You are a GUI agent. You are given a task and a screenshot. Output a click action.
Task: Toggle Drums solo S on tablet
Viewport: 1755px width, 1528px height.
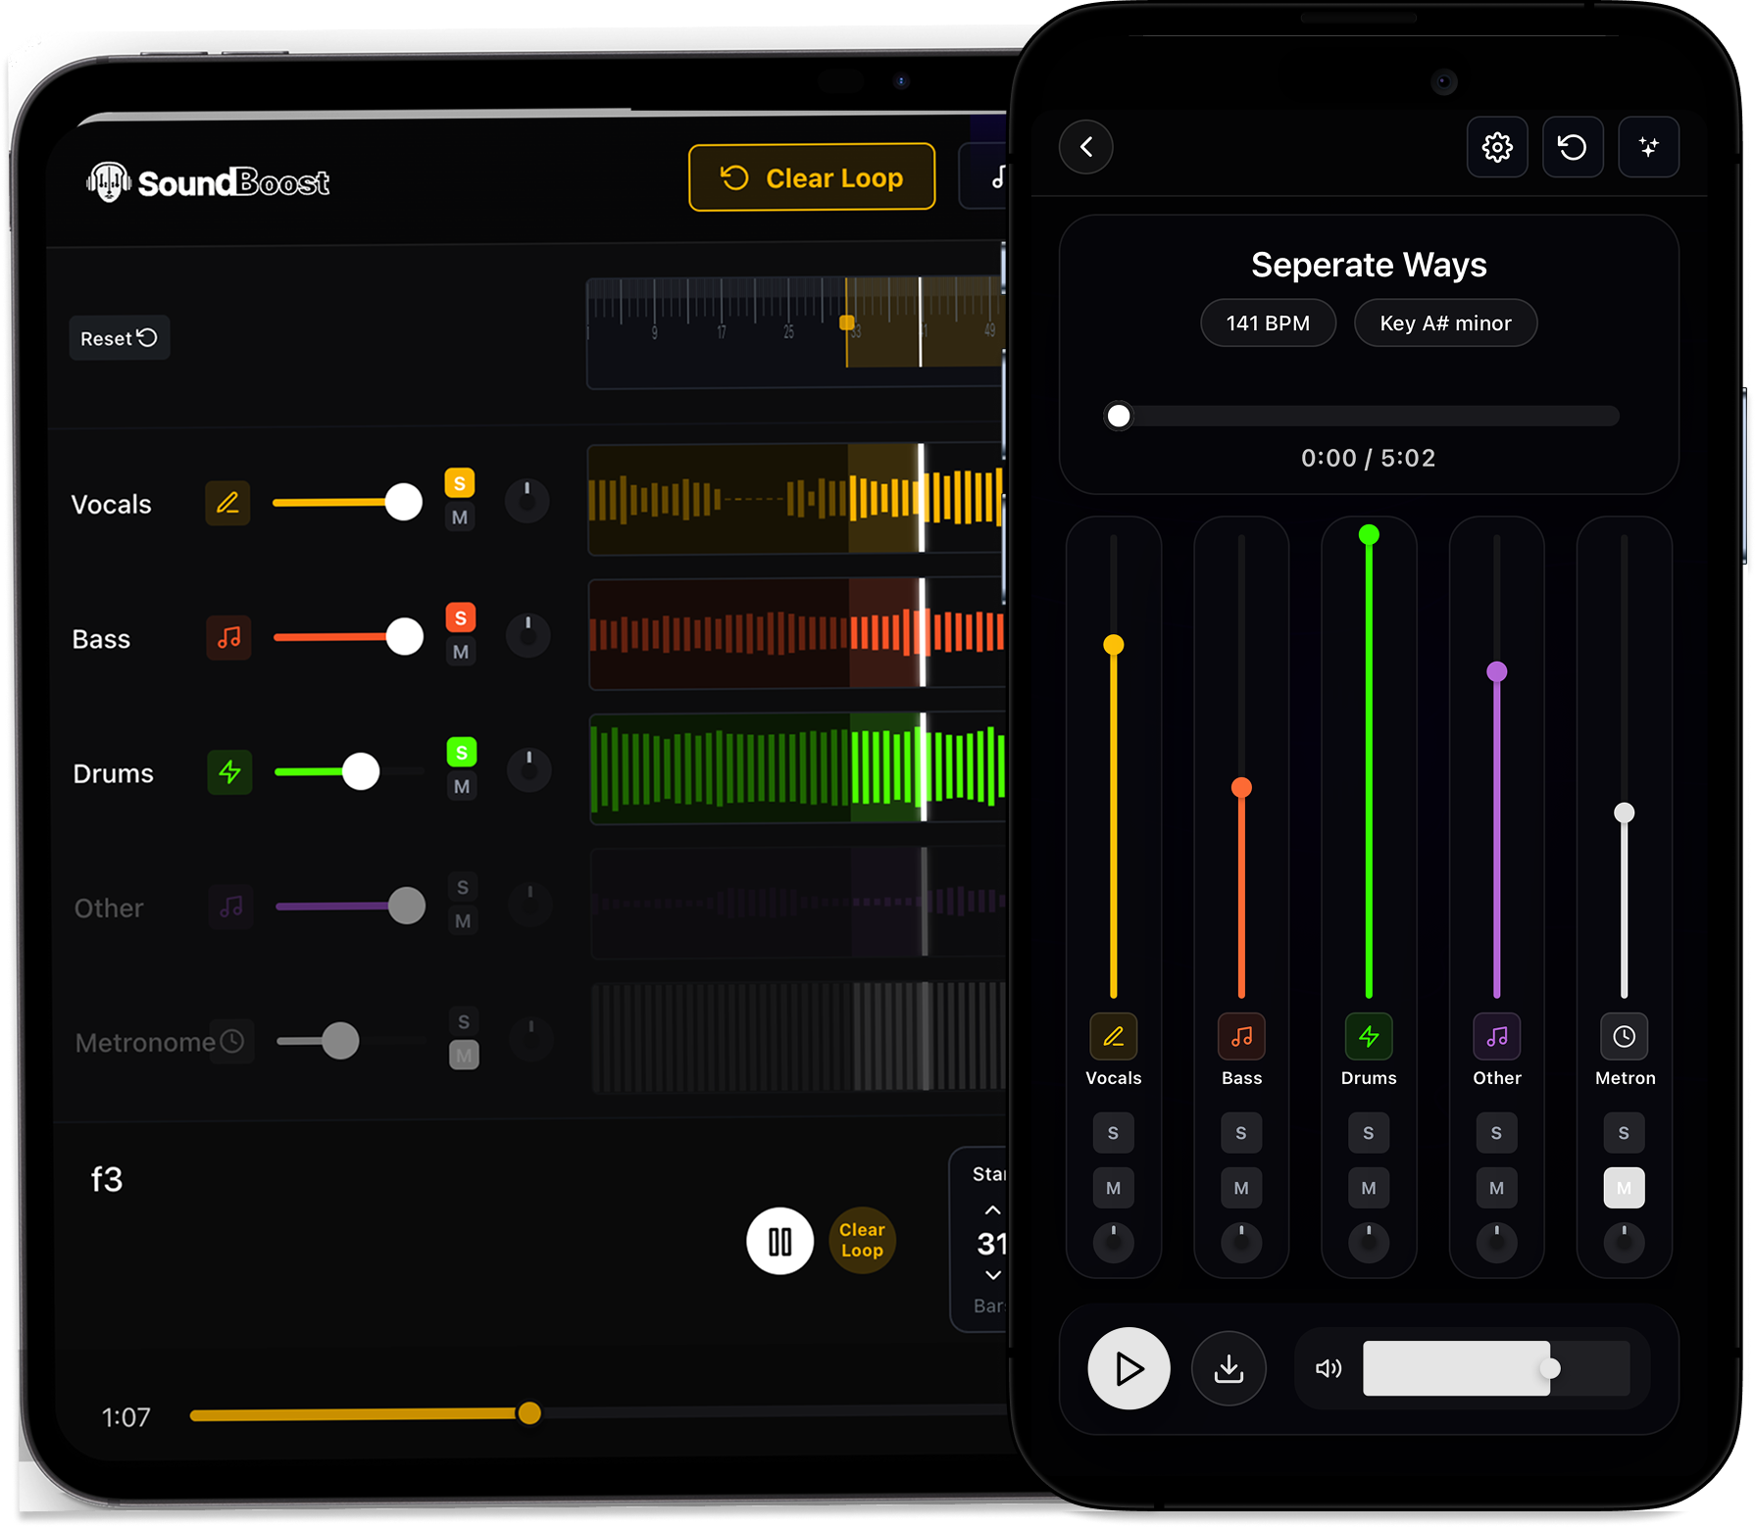pyautogui.click(x=462, y=752)
